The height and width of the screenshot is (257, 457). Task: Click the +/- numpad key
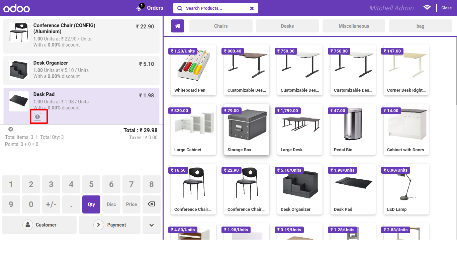pos(51,204)
